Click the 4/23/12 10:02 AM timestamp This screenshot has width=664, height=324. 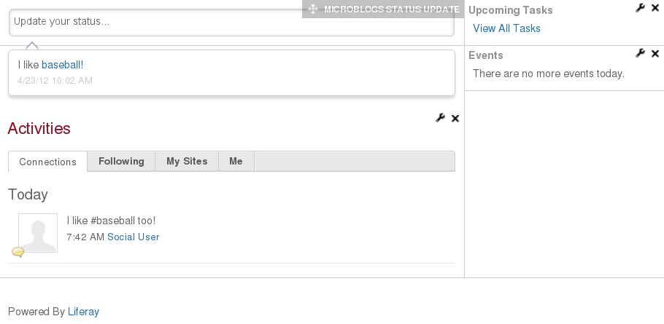[x=55, y=80]
